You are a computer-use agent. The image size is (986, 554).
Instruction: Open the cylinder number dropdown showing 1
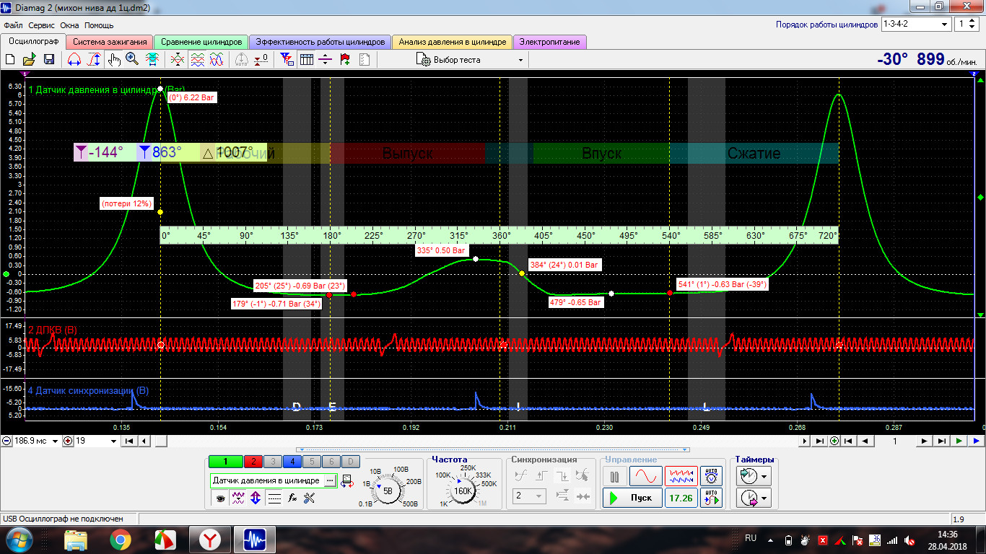coord(965,24)
